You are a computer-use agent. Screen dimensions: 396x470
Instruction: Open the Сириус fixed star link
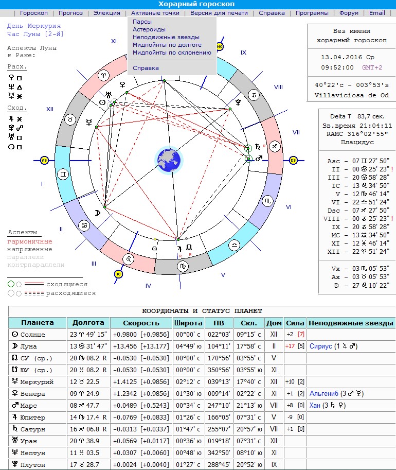[321, 346]
